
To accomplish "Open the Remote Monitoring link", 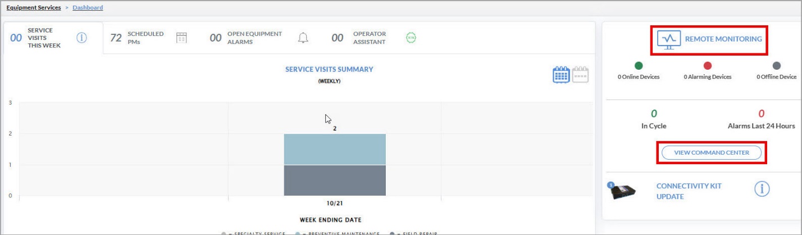I will click(723, 39).
